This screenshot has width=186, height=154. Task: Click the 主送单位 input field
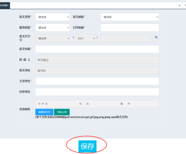(97, 81)
